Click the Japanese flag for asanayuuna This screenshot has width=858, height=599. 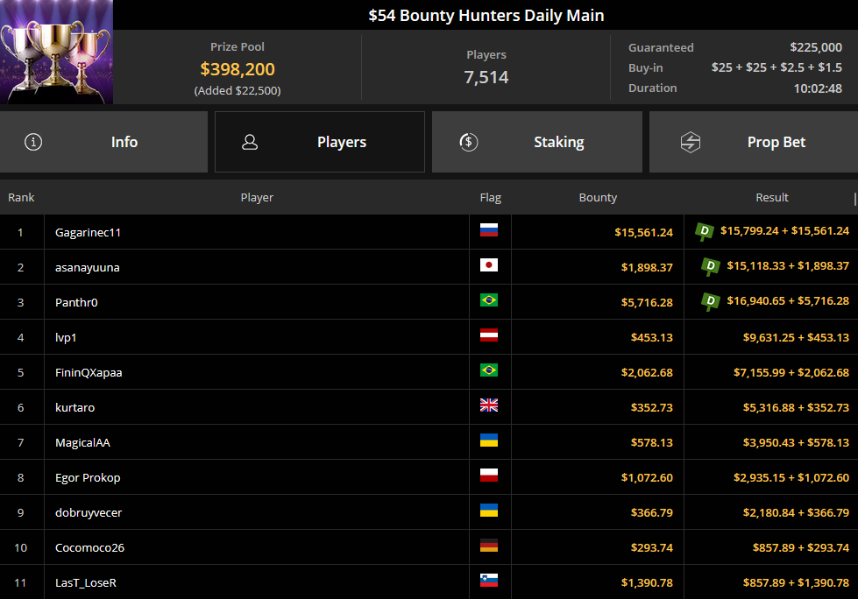click(x=489, y=265)
